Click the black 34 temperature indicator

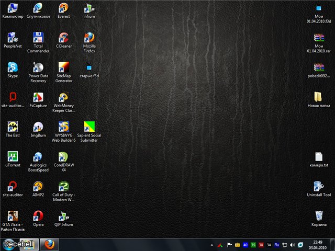tap(269, 245)
